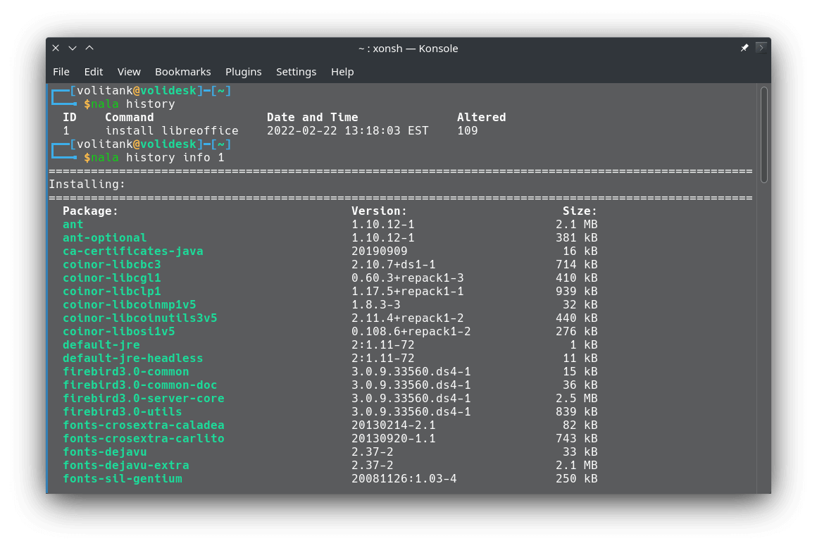Click the 'firebird3.0-server-core' package name
This screenshot has width=817, height=548.
pos(143,399)
